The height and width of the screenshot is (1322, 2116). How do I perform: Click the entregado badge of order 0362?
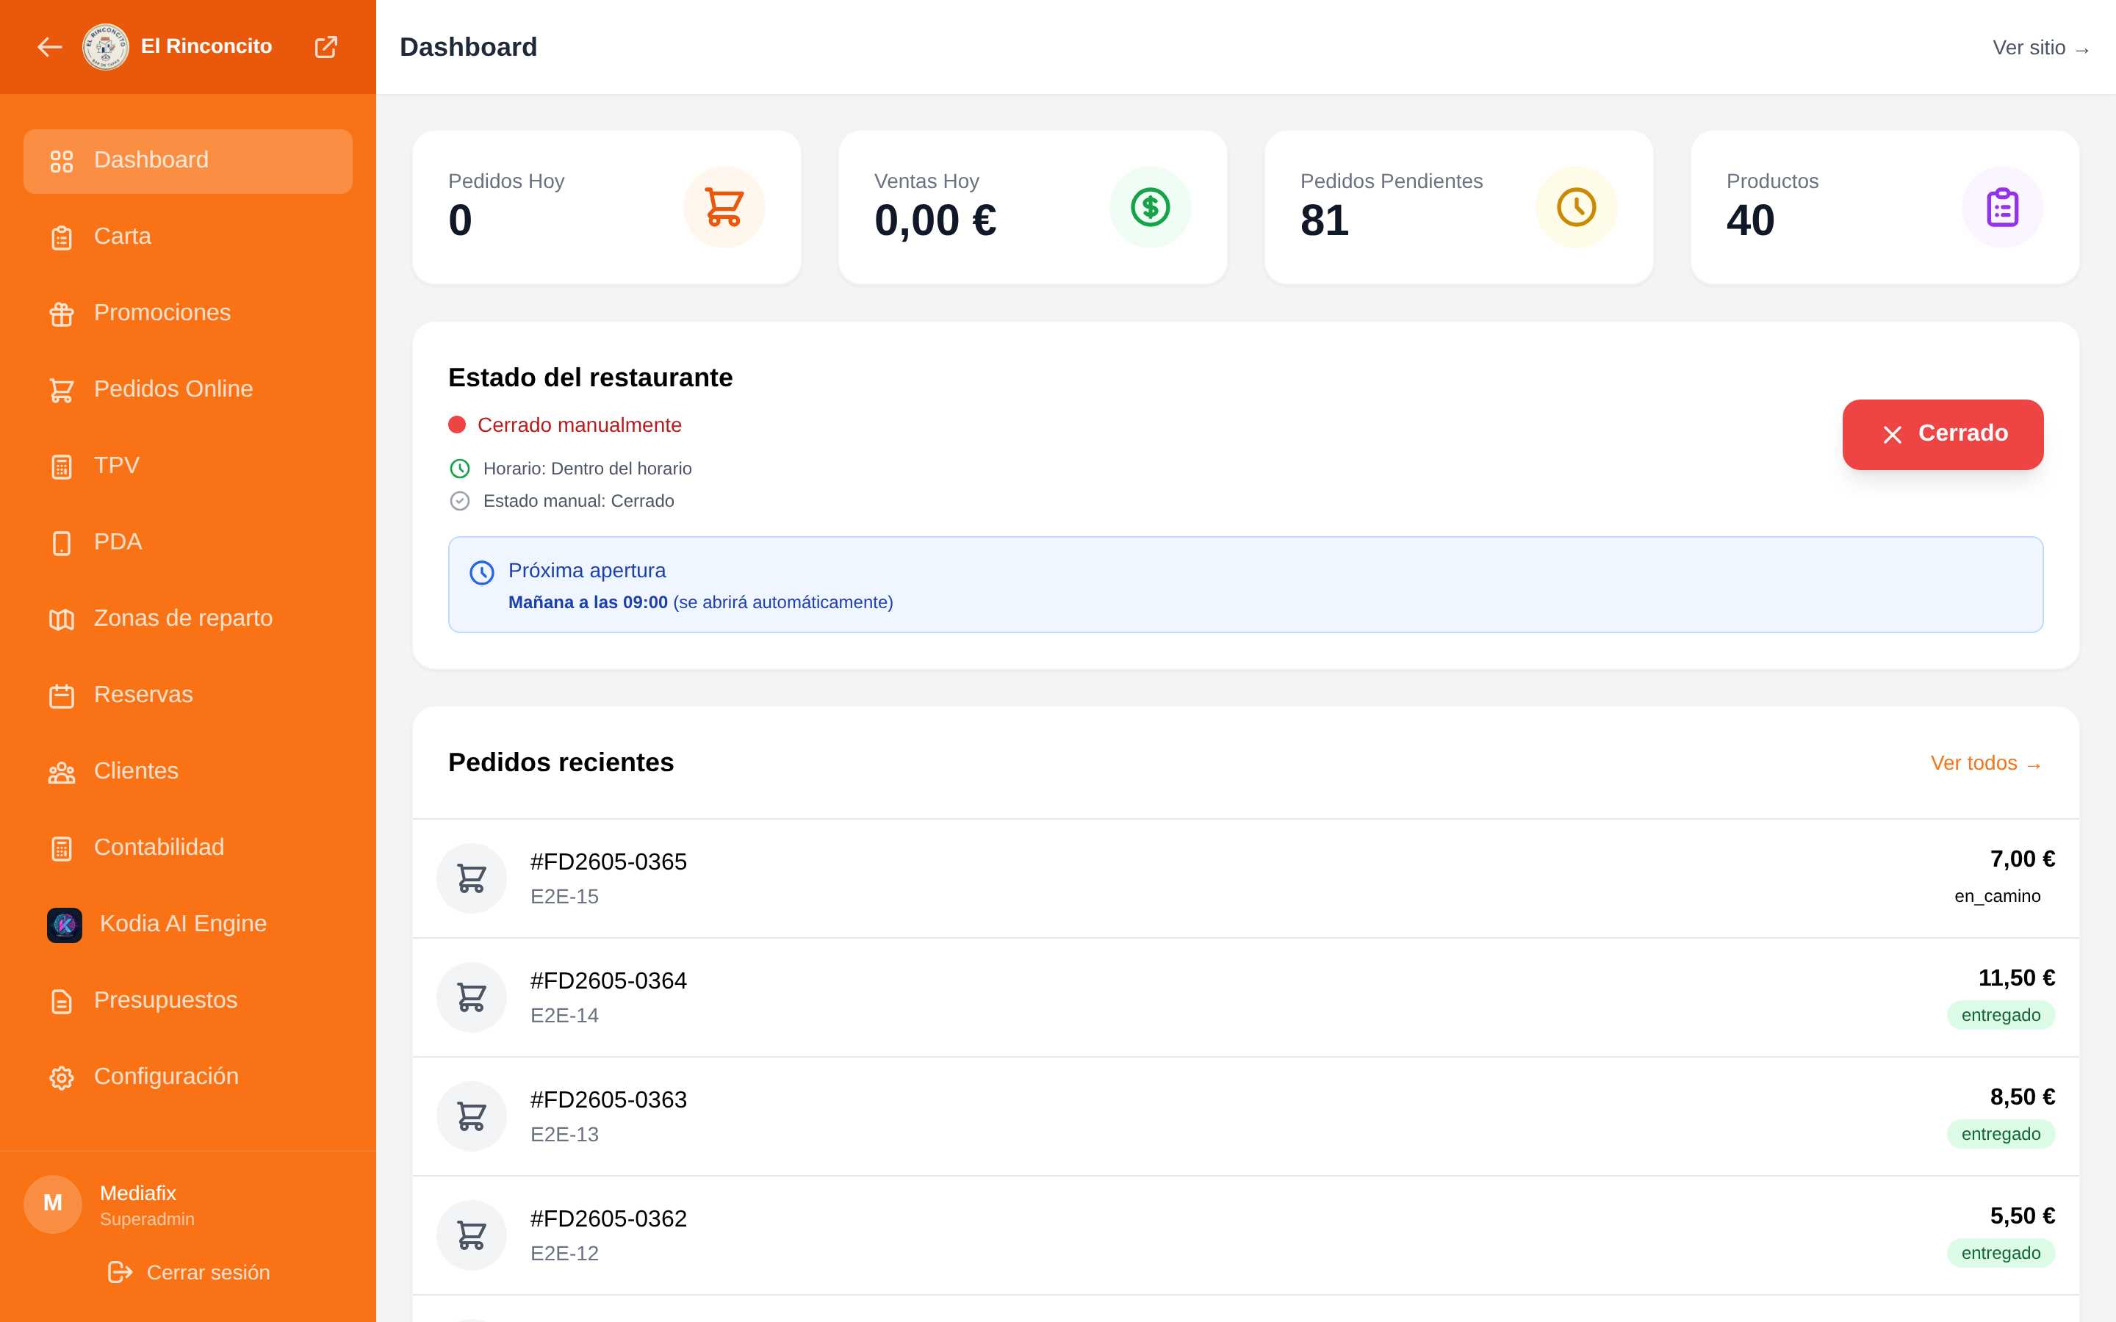click(2001, 1253)
